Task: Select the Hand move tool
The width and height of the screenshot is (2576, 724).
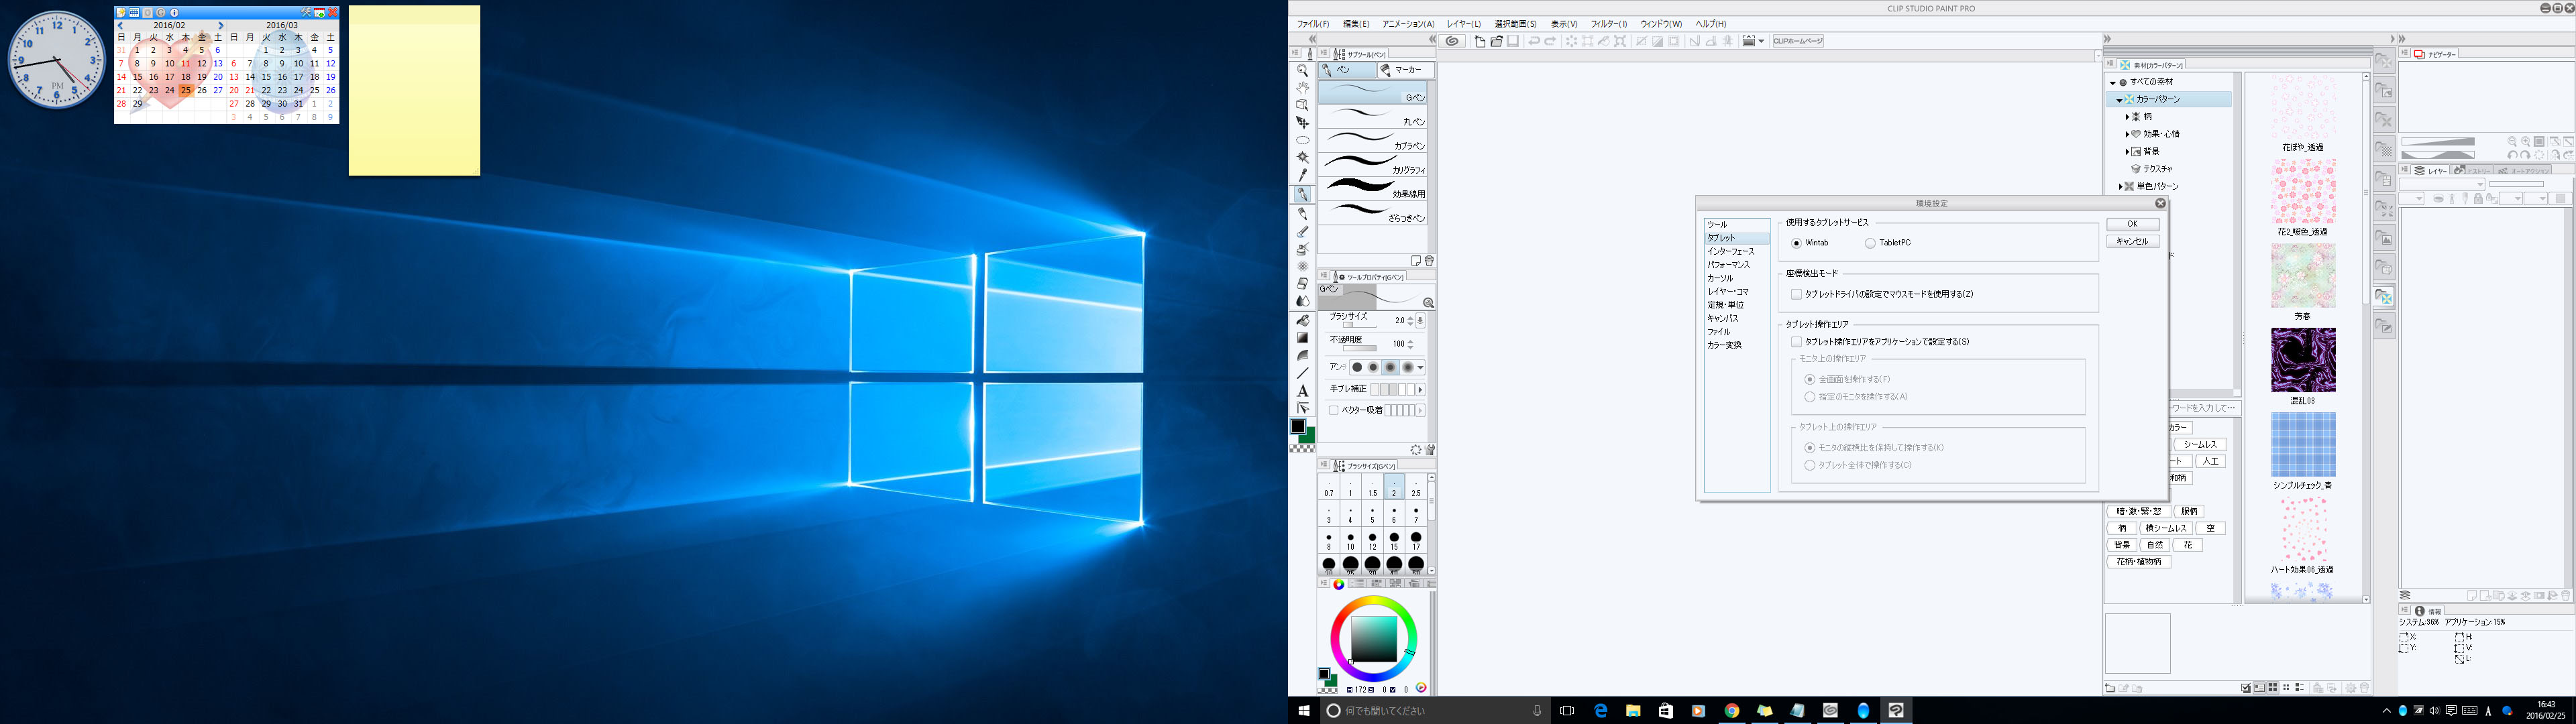Action: coord(1302,88)
